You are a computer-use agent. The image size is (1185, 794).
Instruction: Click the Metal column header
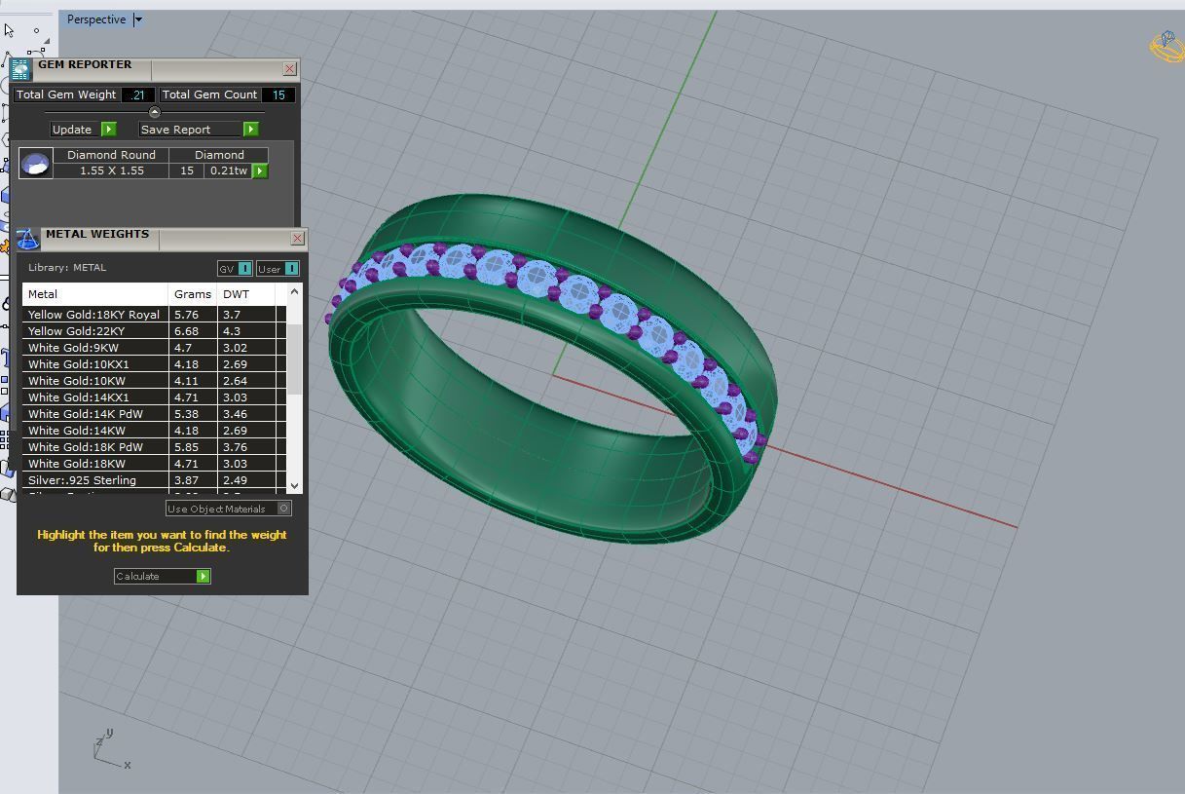click(95, 294)
